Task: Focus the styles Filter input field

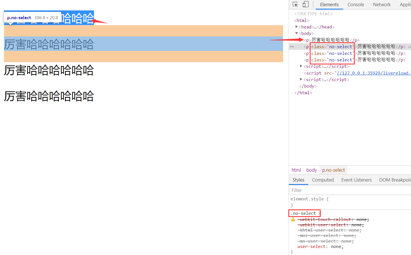Action: pyautogui.click(x=350, y=190)
